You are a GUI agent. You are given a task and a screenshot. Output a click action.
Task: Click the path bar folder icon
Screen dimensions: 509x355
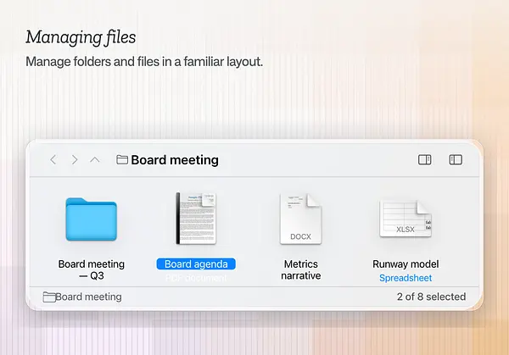tap(49, 297)
